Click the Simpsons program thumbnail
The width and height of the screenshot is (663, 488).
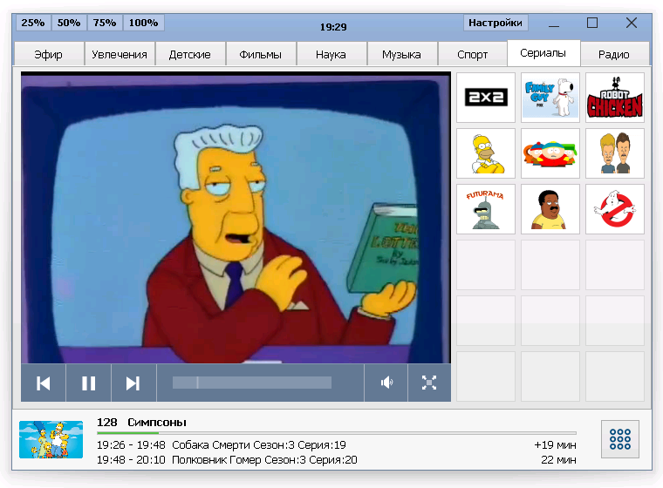tap(51, 439)
